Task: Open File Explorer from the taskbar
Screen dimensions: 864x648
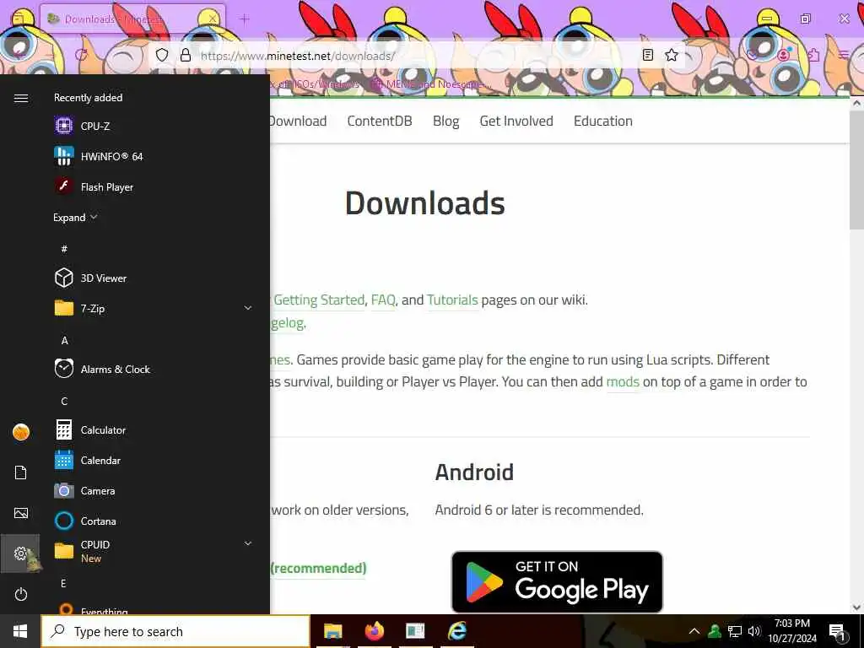Action: pos(332,631)
